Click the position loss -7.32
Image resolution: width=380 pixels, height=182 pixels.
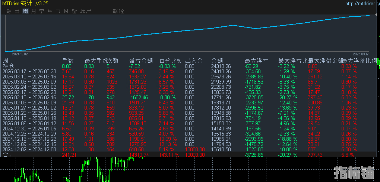click(x=135, y=66)
